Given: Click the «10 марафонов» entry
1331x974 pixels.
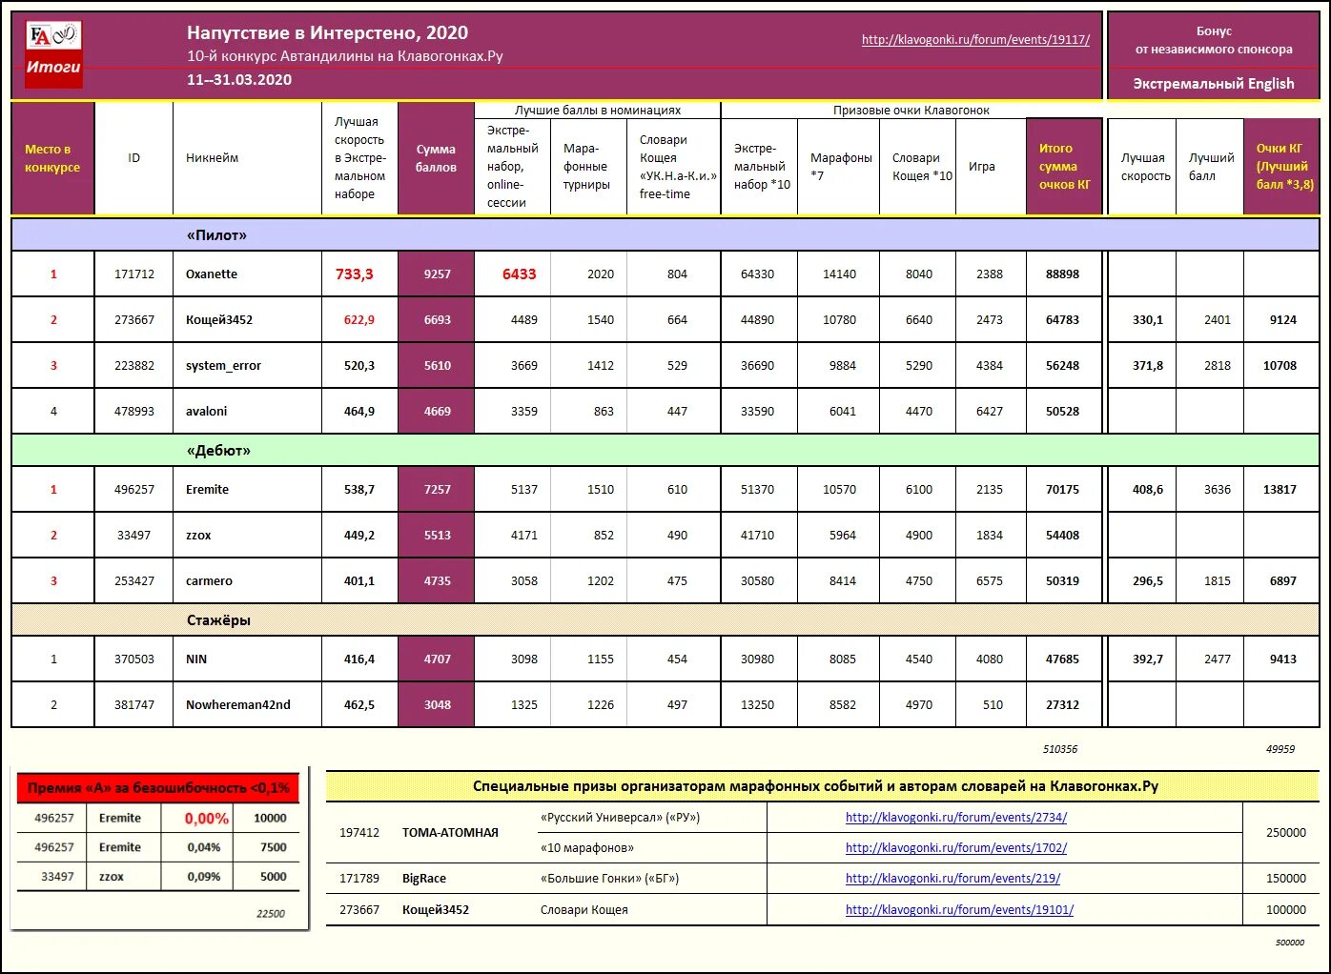Looking at the screenshot, I should coord(587,848).
